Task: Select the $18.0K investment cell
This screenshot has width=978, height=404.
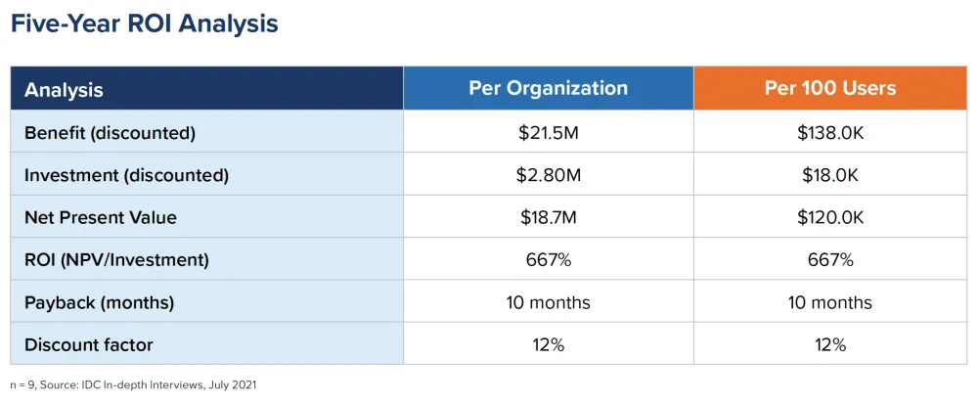Action: tap(830, 175)
